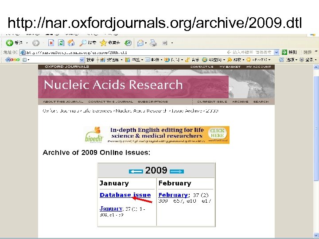The image size is (319, 239).
Task: Go to previous year with left arrow
Action: coord(136,171)
